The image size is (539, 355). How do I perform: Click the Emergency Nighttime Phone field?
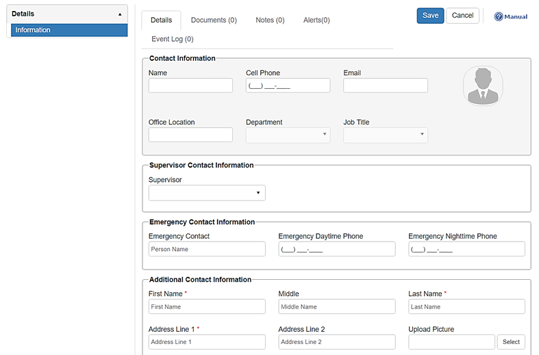coord(466,249)
